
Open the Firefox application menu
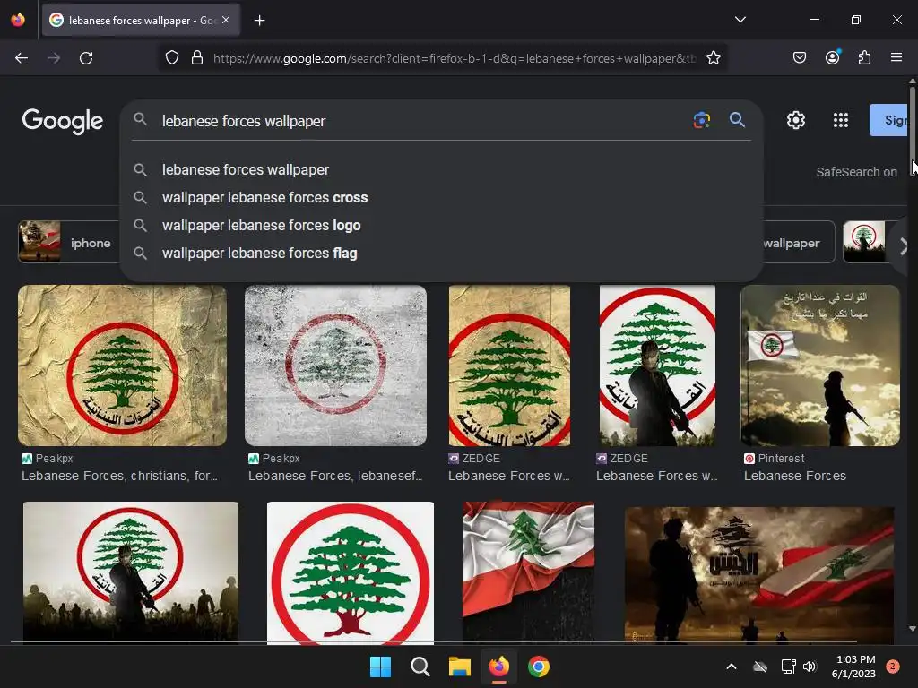coord(896,58)
